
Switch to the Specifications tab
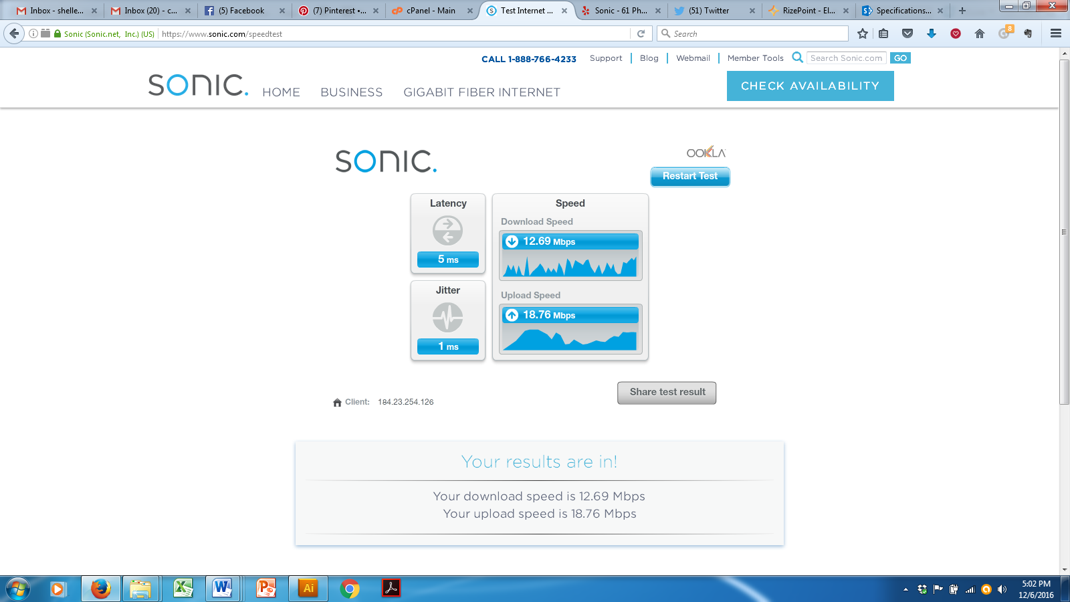903,11
